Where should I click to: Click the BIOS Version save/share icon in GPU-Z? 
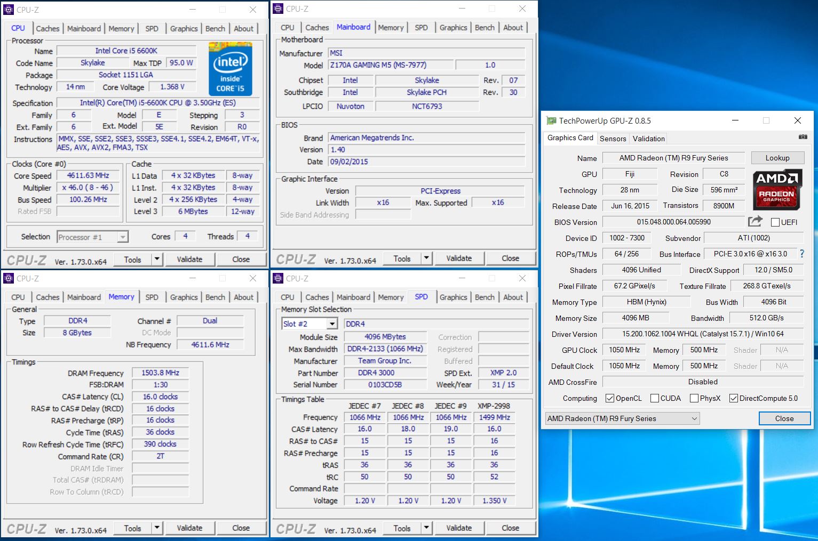tap(755, 222)
